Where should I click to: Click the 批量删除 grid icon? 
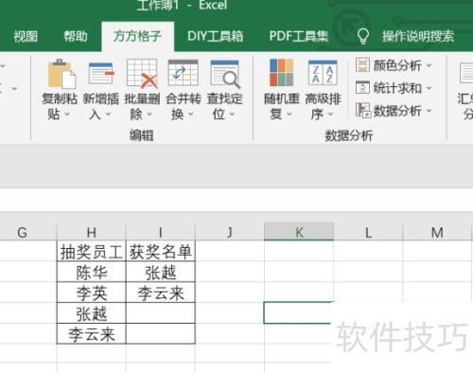142,74
